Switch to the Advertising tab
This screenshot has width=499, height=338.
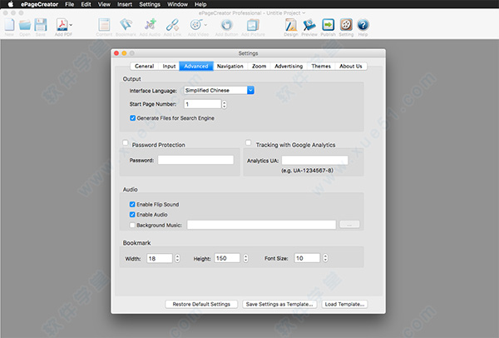click(x=289, y=66)
